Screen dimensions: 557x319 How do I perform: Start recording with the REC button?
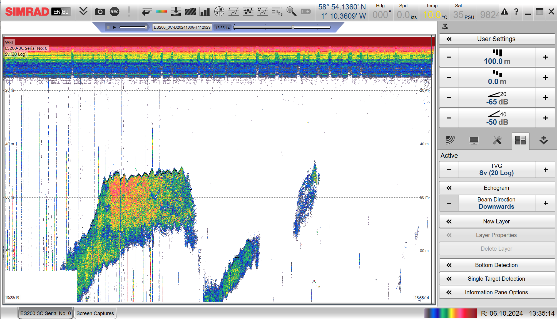[115, 12]
